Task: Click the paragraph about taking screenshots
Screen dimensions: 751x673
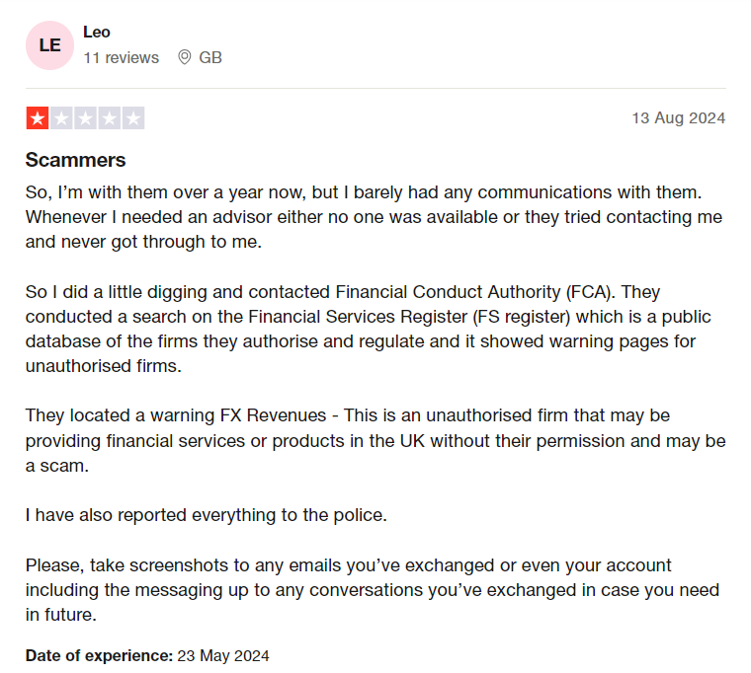Action: 373,590
